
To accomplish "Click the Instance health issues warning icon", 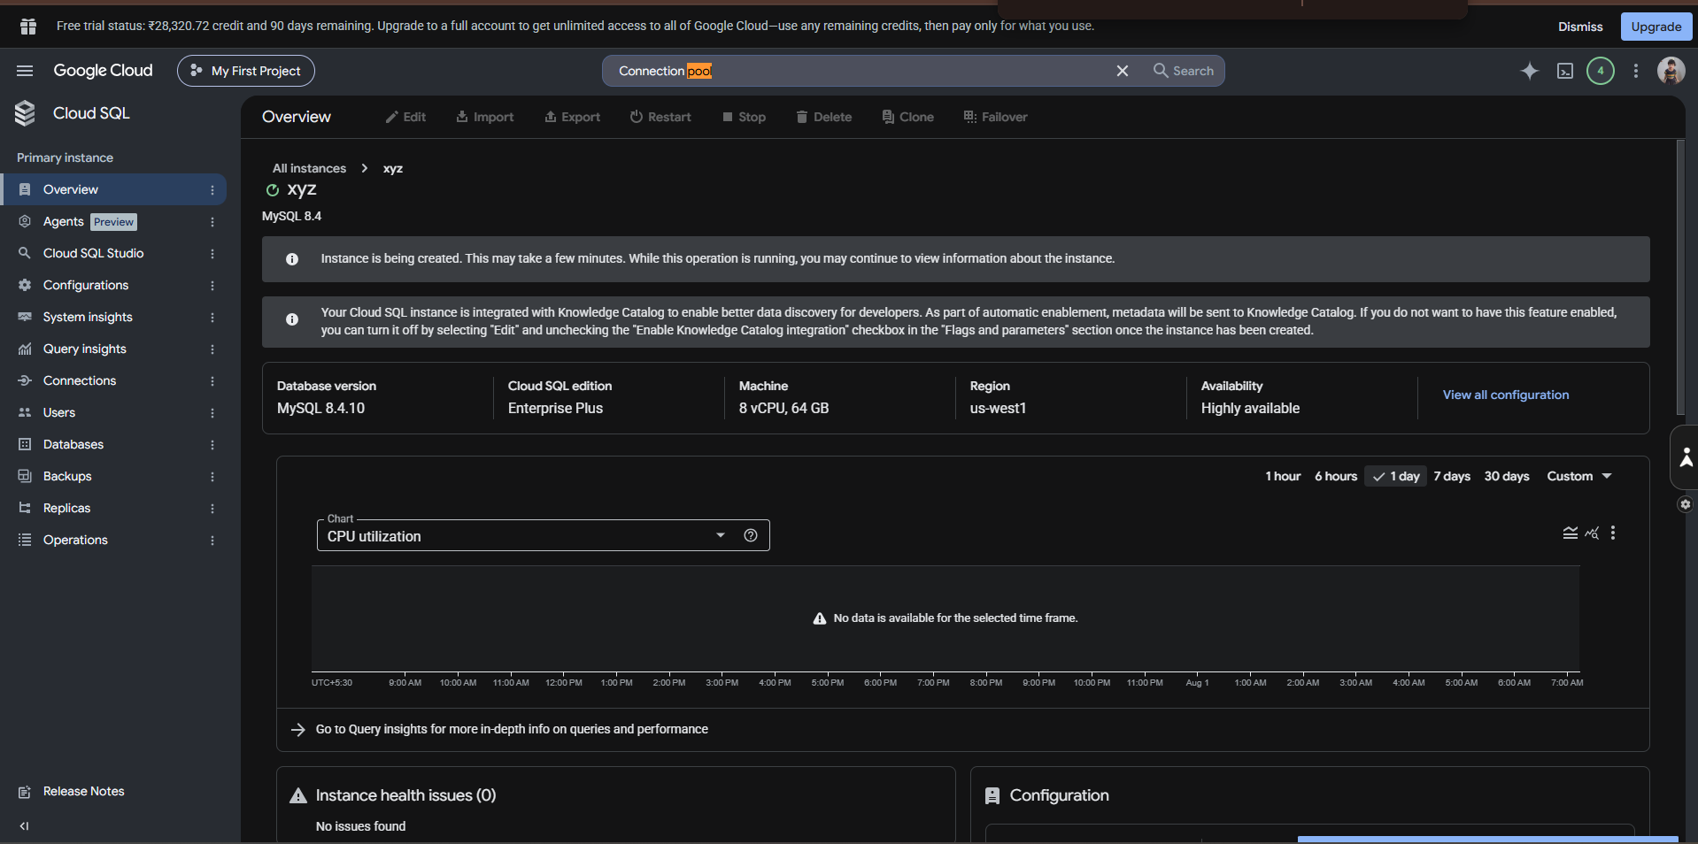I will 298,795.
